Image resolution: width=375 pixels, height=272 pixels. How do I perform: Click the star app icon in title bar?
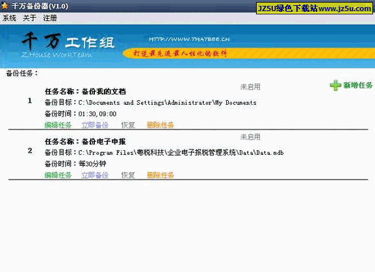point(5,6)
